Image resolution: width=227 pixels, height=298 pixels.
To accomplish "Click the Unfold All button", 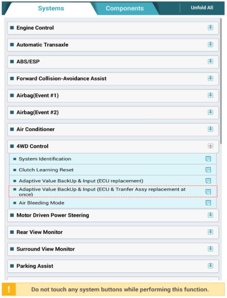I will click(x=202, y=8).
